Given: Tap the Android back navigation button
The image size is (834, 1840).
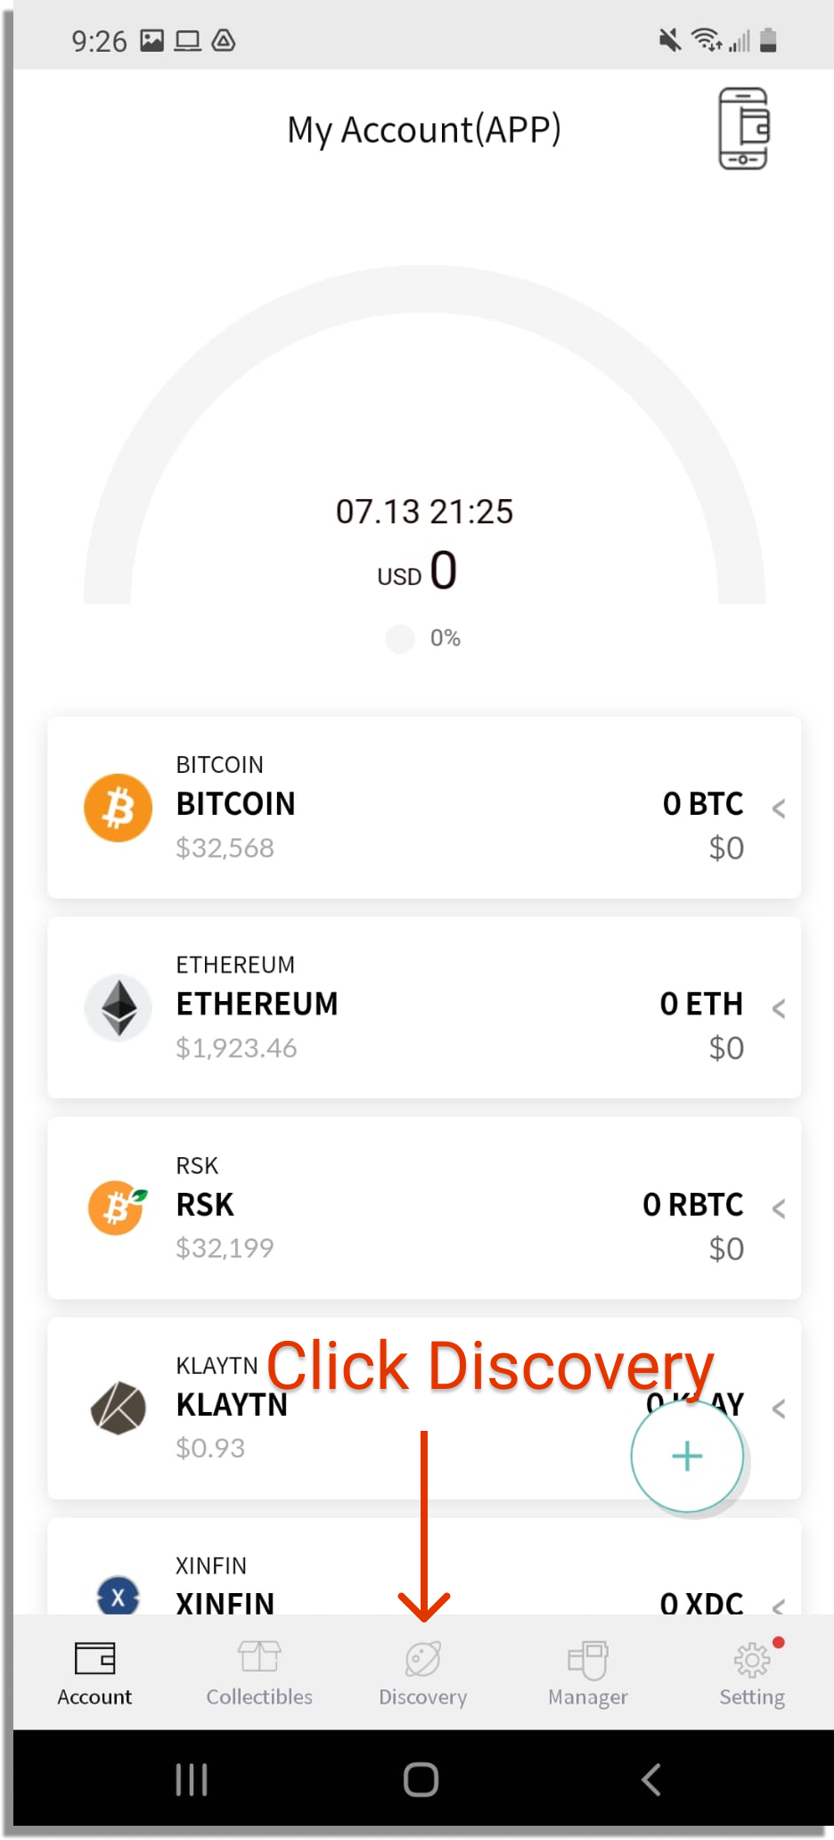Looking at the screenshot, I should 651,1779.
